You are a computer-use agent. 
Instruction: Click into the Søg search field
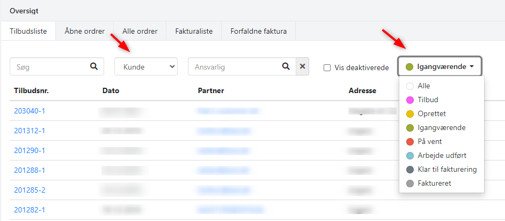click(x=48, y=67)
